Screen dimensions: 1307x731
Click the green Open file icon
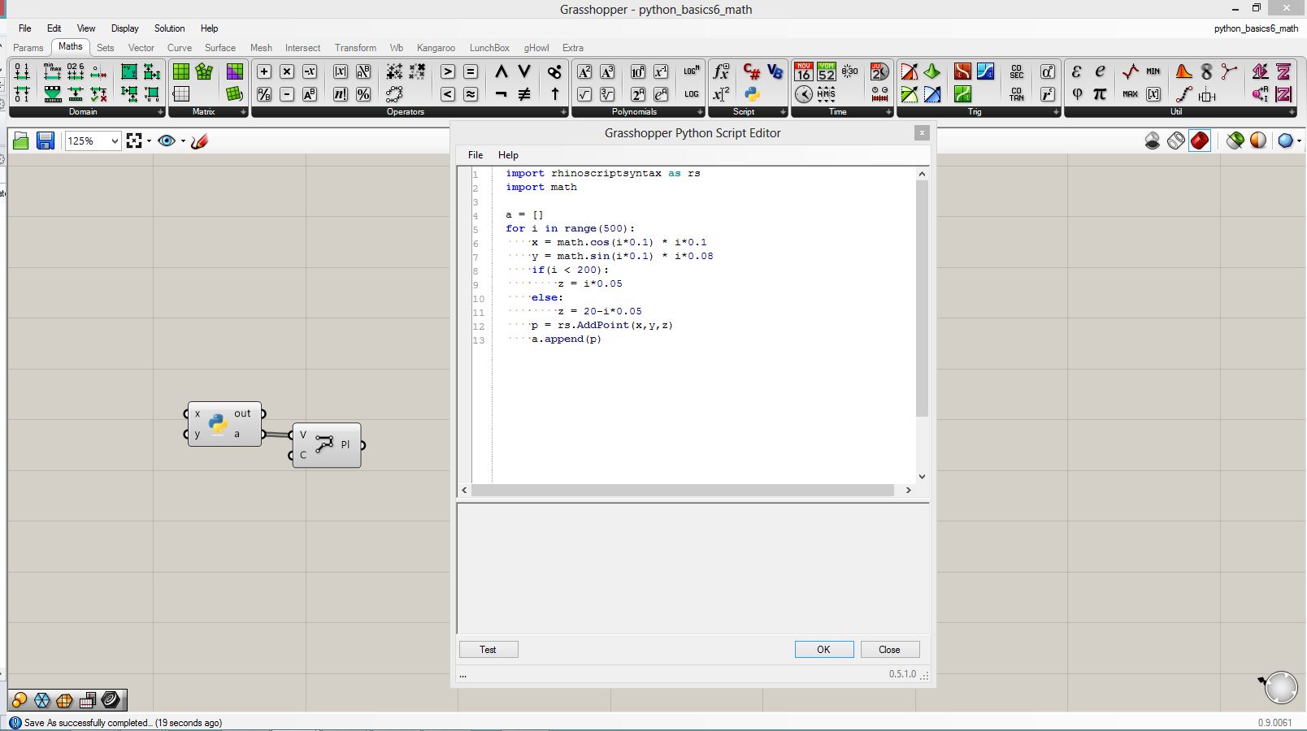pos(21,141)
